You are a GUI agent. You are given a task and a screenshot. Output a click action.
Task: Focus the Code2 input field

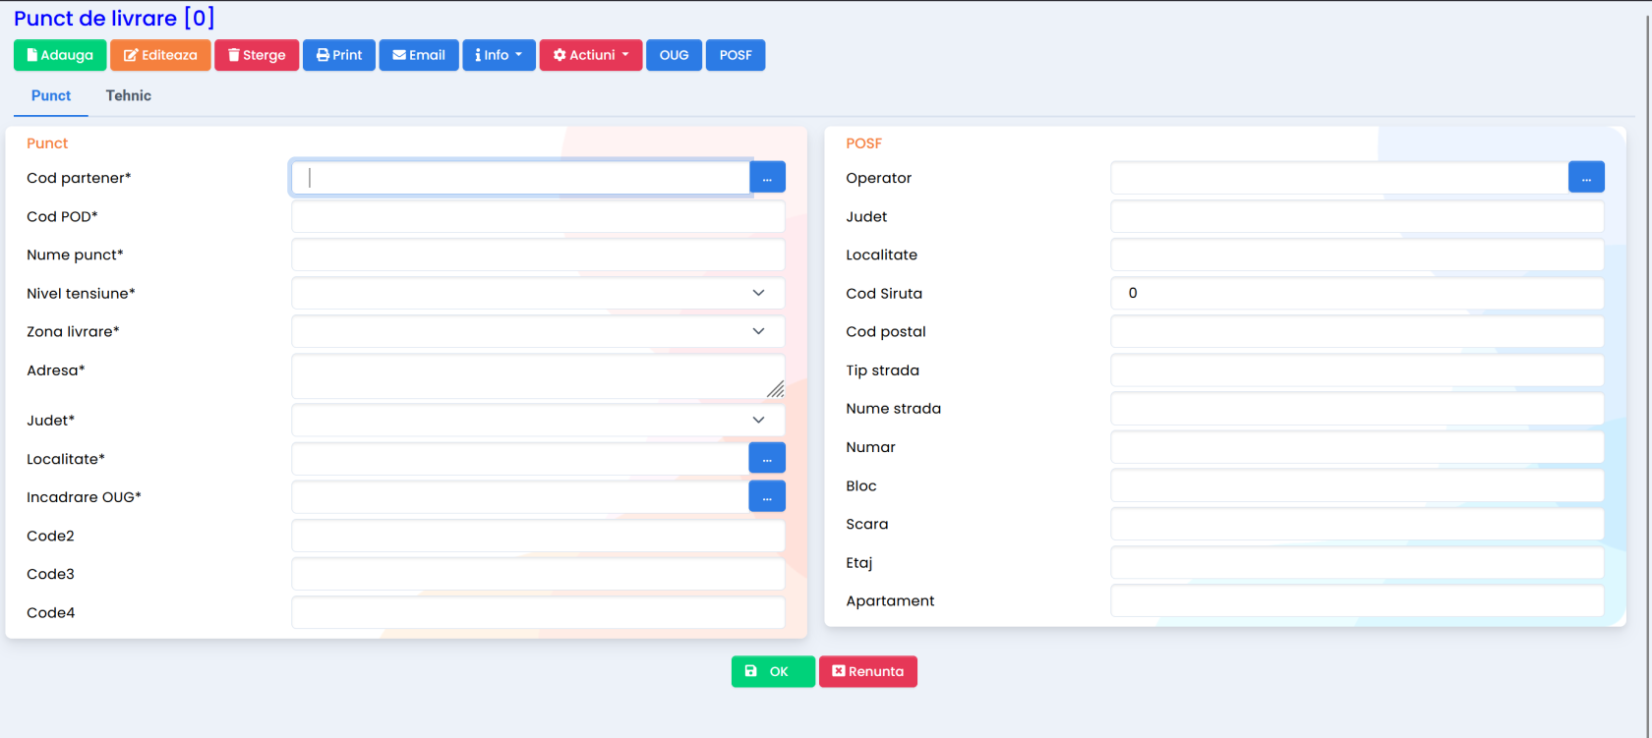tap(538, 536)
